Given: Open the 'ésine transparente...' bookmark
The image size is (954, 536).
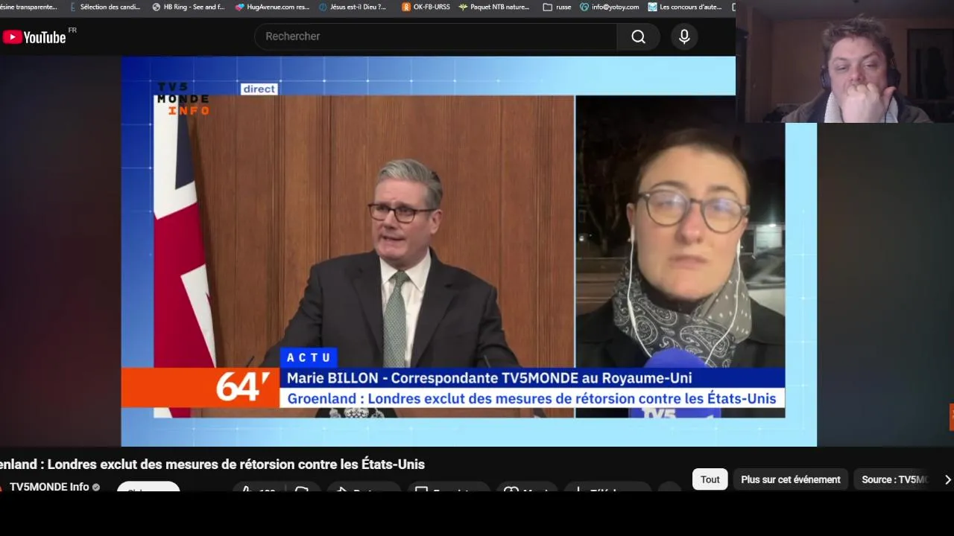Looking at the screenshot, I should (28, 7).
